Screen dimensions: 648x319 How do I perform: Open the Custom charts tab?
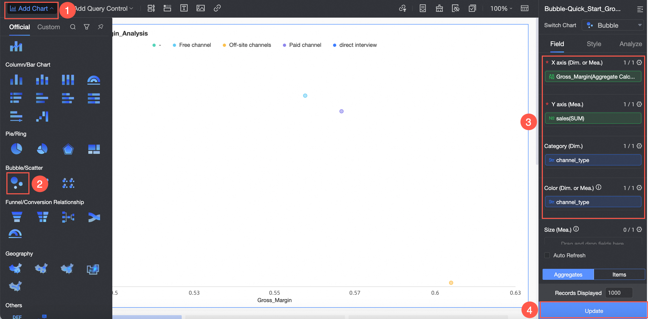tap(49, 27)
